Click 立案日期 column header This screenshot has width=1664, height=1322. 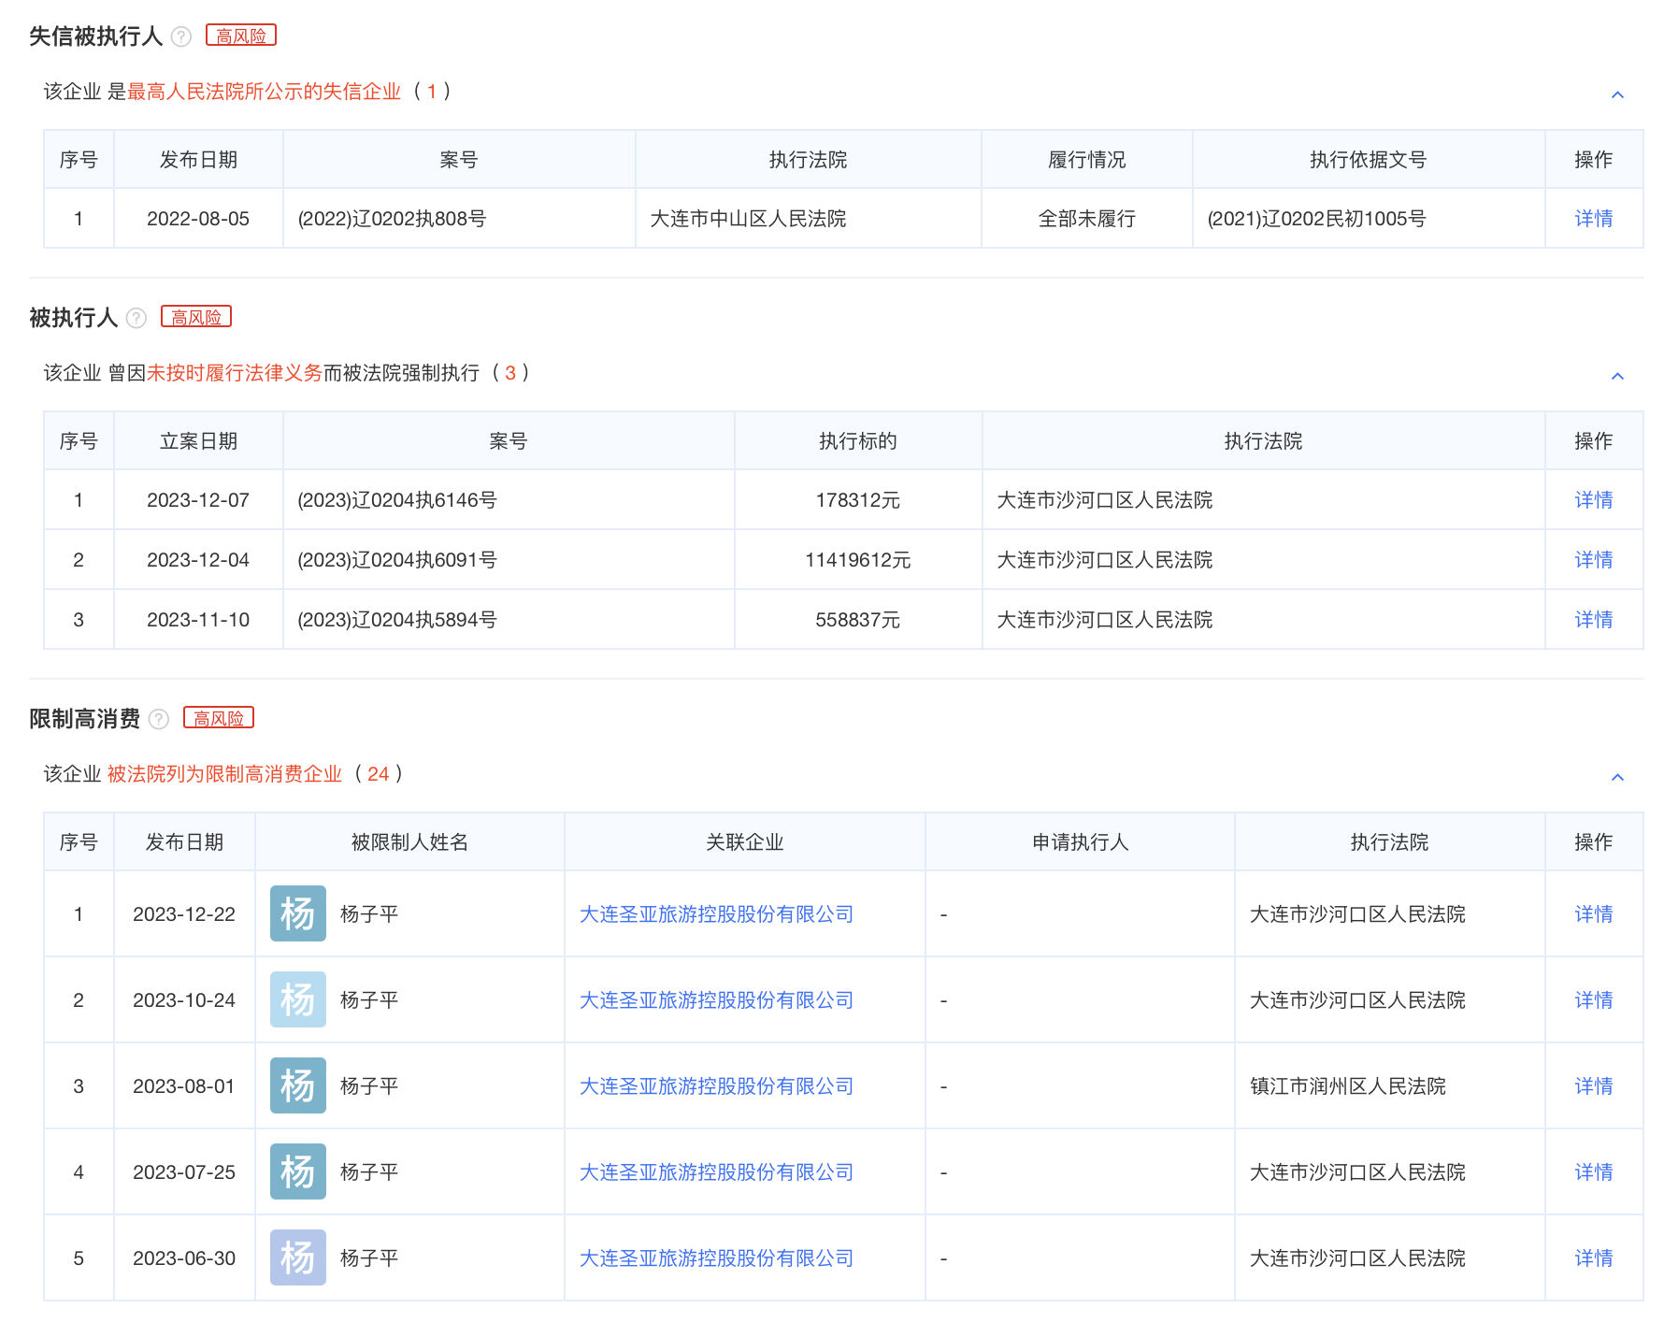[198, 441]
